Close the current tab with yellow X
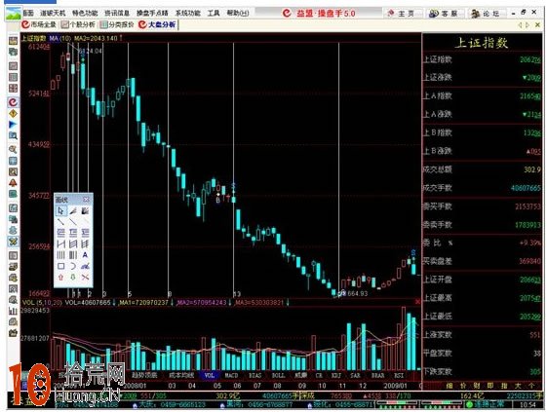The image size is (547, 412). (x=537, y=25)
